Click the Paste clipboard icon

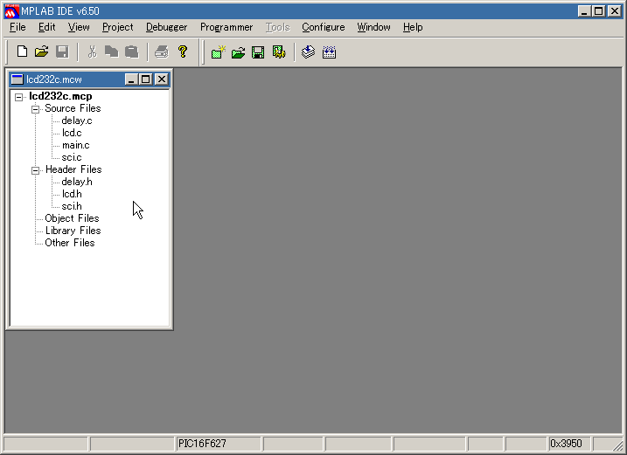click(131, 52)
